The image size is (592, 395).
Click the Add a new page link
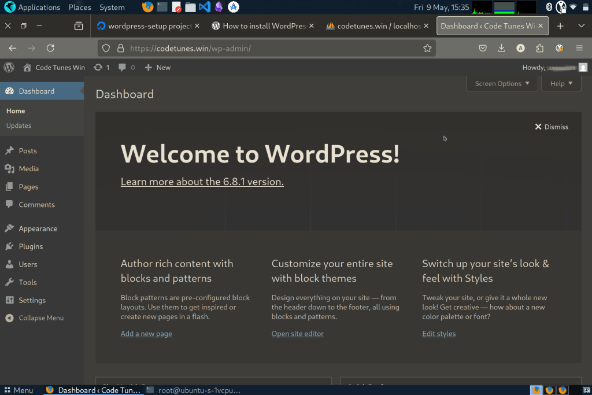click(x=146, y=334)
